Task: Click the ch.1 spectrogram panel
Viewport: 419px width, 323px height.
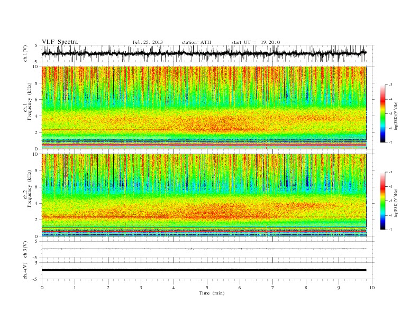Action: click(x=204, y=108)
